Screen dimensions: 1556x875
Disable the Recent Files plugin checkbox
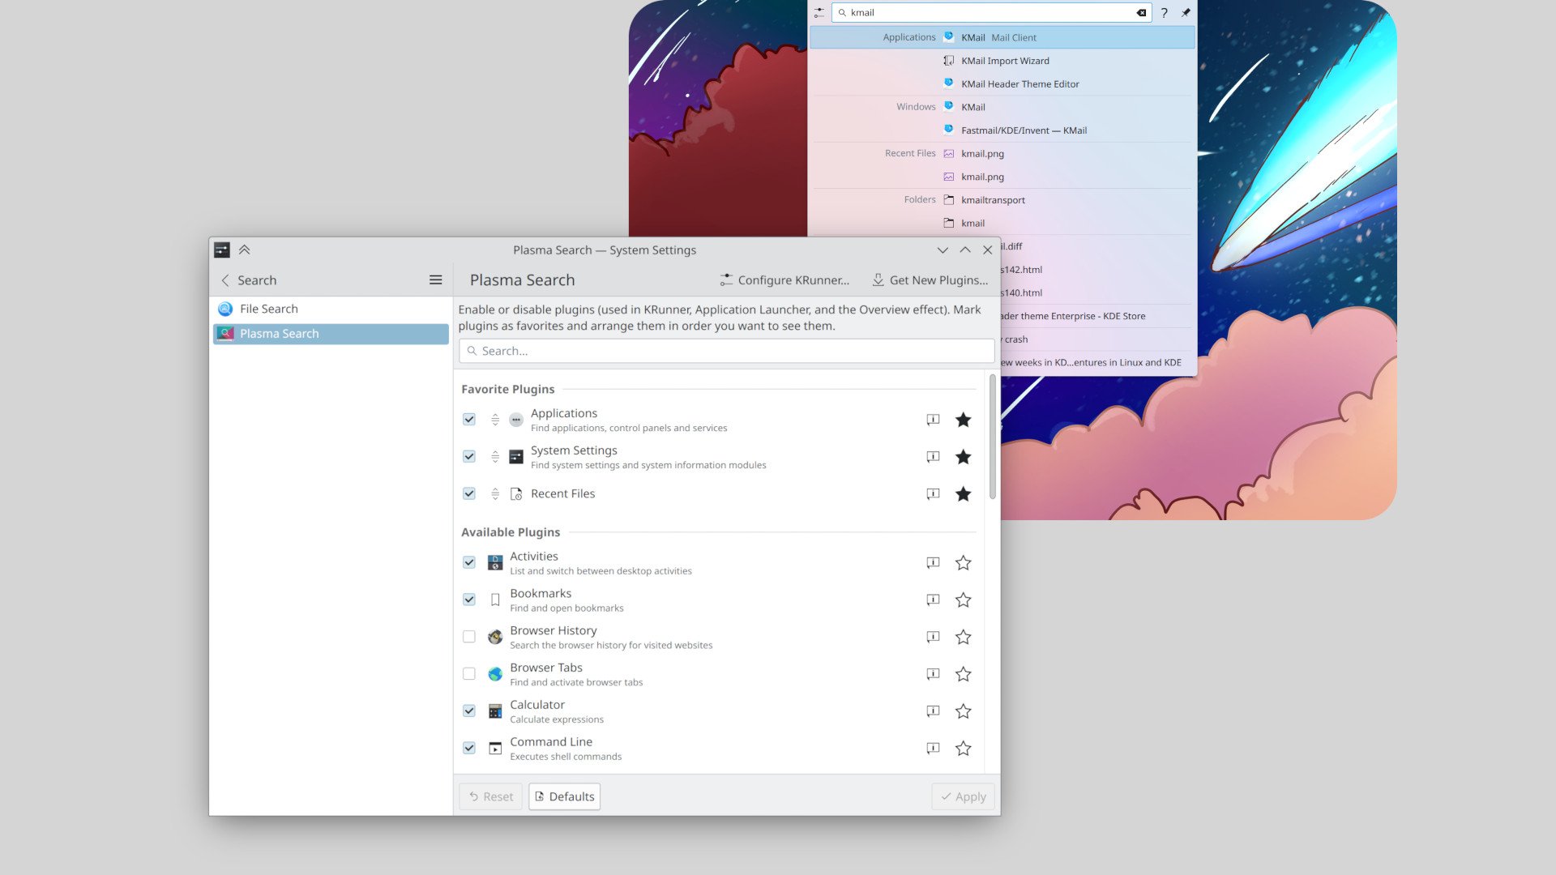click(x=469, y=494)
